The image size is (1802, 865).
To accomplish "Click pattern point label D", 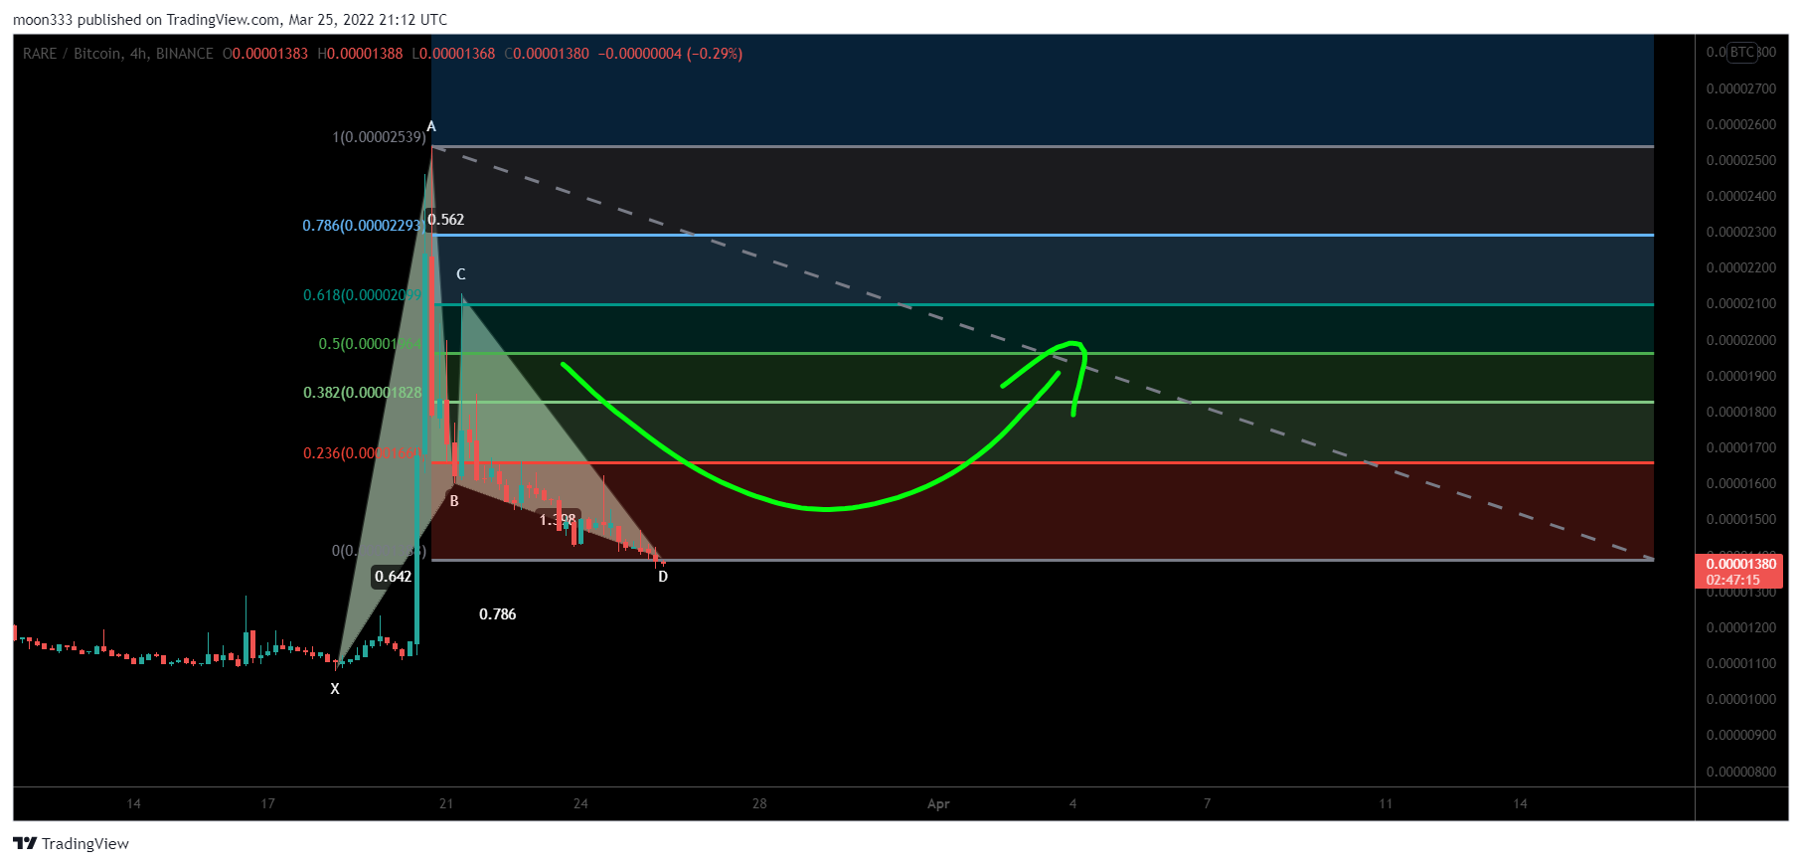I will coord(663,577).
